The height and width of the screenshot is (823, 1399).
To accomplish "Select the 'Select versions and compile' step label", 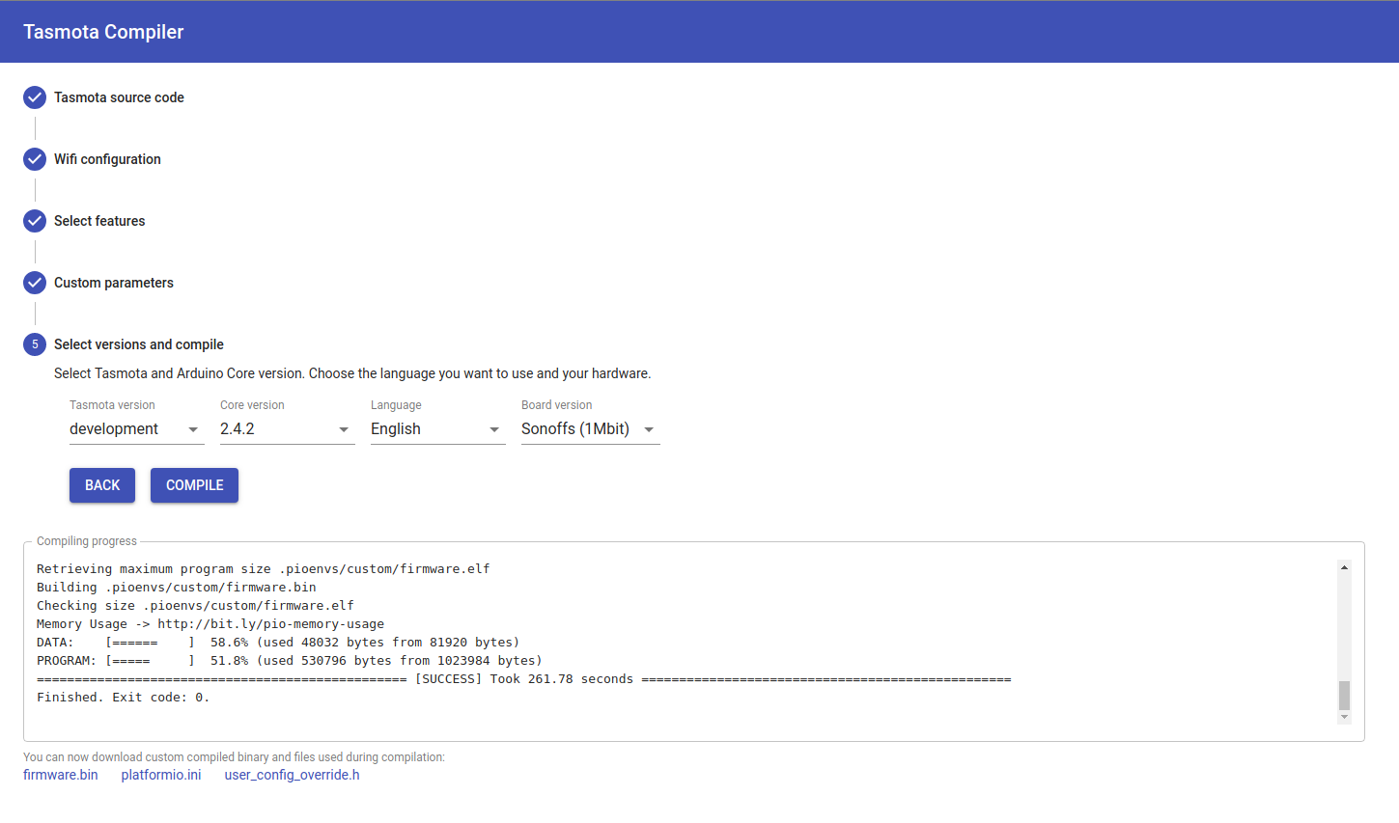I will click(139, 344).
